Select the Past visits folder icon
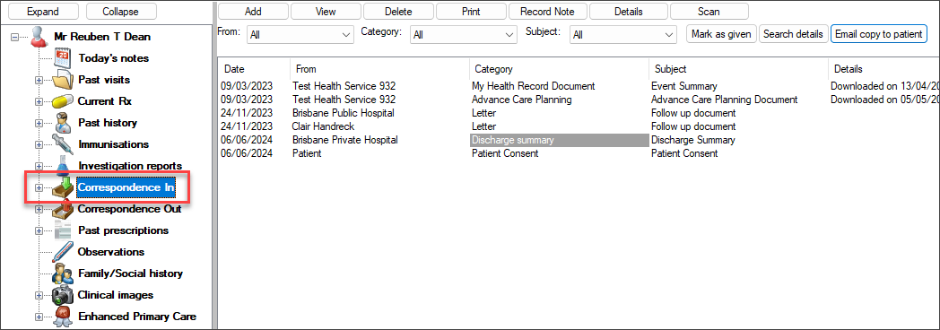Image resolution: width=940 pixels, height=330 pixels. tap(63, 80)
